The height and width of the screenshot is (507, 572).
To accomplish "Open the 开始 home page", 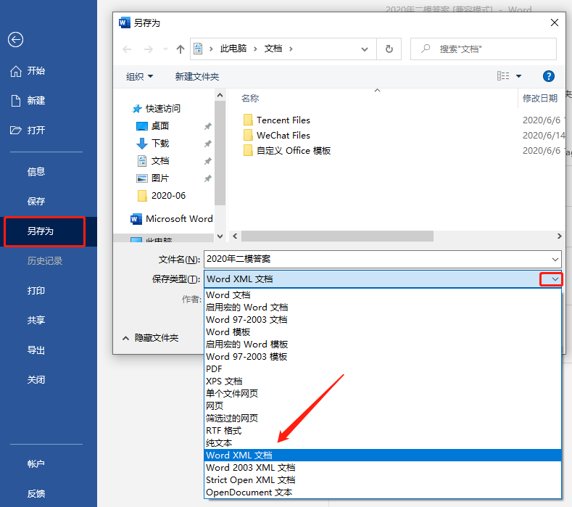I will [28, 71].
